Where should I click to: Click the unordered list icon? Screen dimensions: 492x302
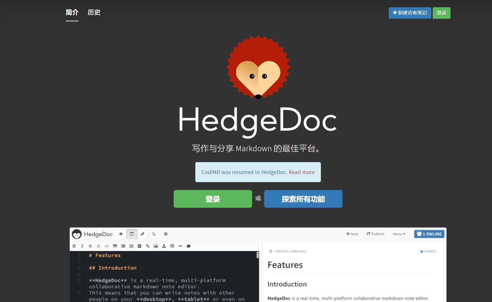(123, 246)
